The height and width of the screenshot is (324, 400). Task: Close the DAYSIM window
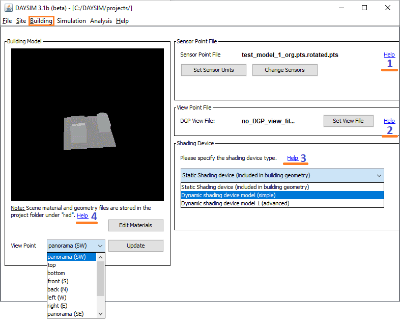(x=387, y=8)
